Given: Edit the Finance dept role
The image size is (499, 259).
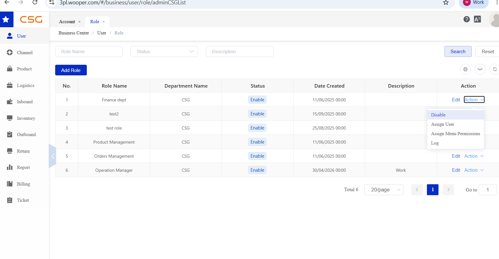Looking at the screenshot, I should tap(456, 100).
